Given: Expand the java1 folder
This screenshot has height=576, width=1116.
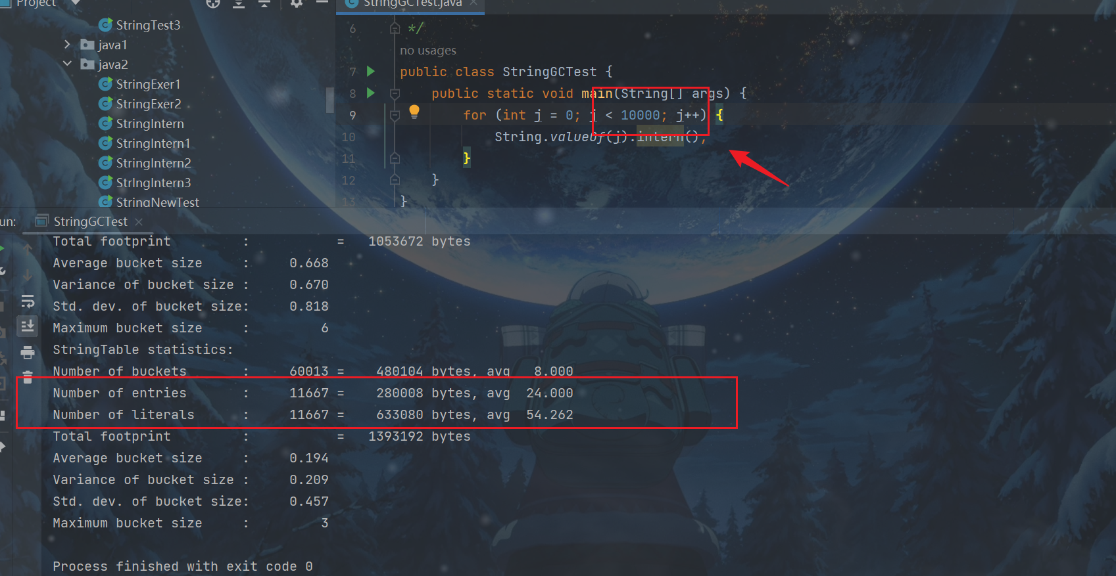Looking at the screenshot, I should (67, 45).
